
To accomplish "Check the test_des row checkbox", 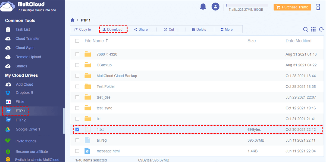I will click(77, 97).
